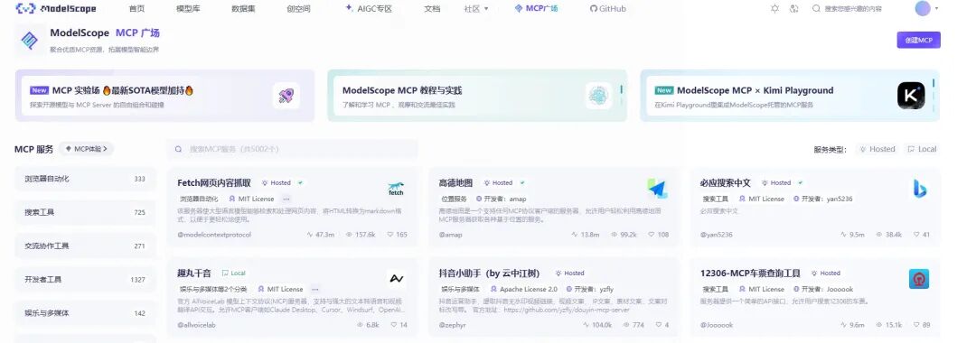
Task: Click the @amap author name
Action: pyautogui.click(x=451, y=235)
